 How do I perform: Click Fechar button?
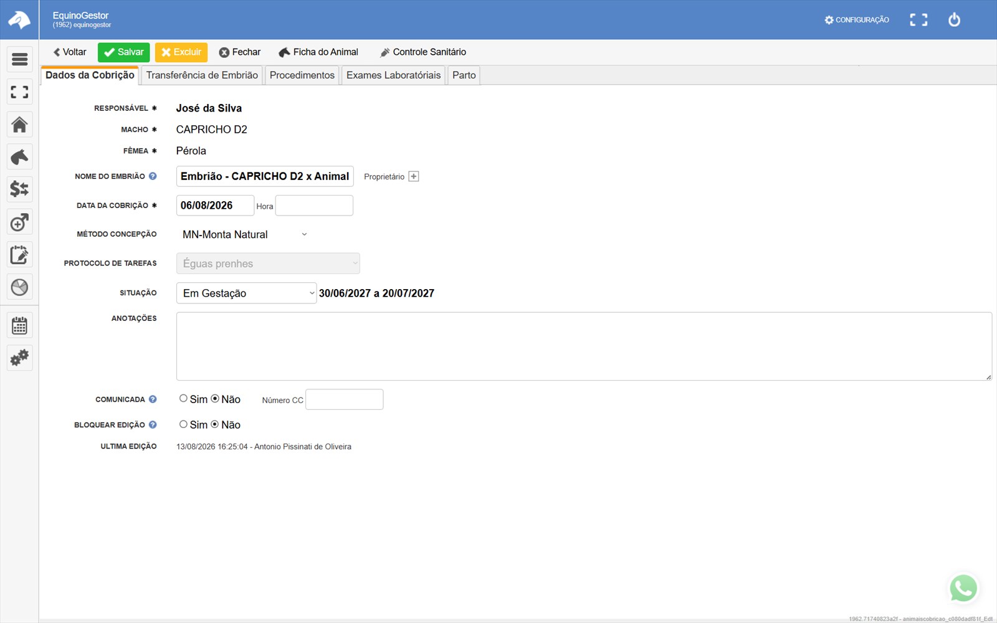tap(240, 52)
